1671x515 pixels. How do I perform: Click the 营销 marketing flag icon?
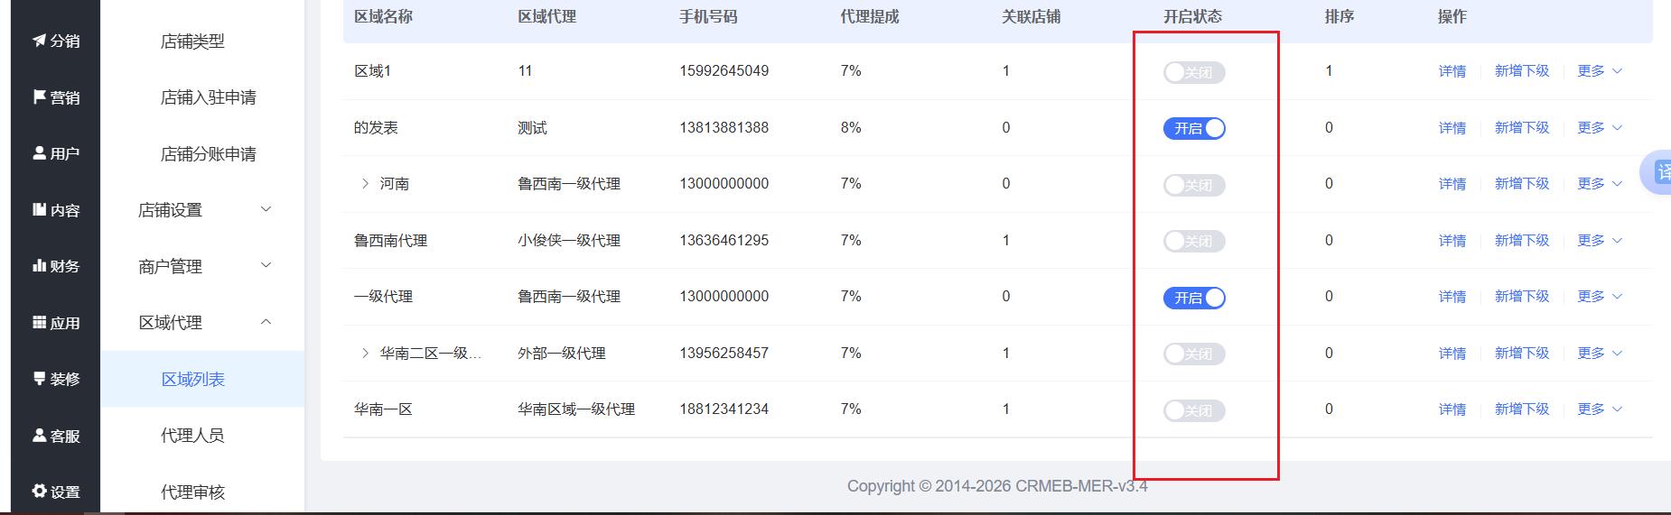point(40,97)
